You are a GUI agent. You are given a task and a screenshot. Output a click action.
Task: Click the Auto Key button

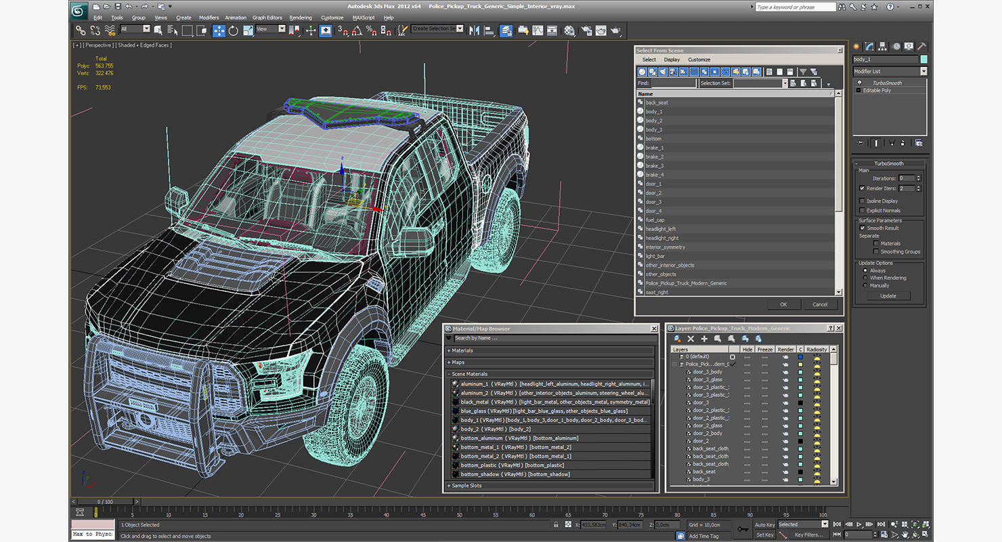[x=764, y=524]
